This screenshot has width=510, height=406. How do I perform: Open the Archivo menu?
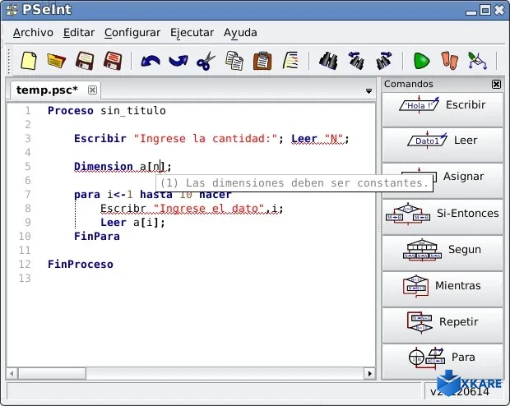tap(33, 33)
